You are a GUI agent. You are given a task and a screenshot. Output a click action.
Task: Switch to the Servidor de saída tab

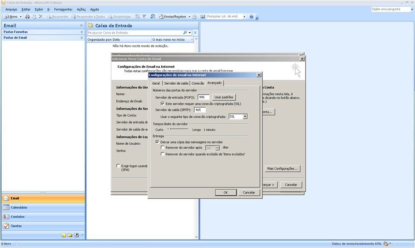(176, 83)
